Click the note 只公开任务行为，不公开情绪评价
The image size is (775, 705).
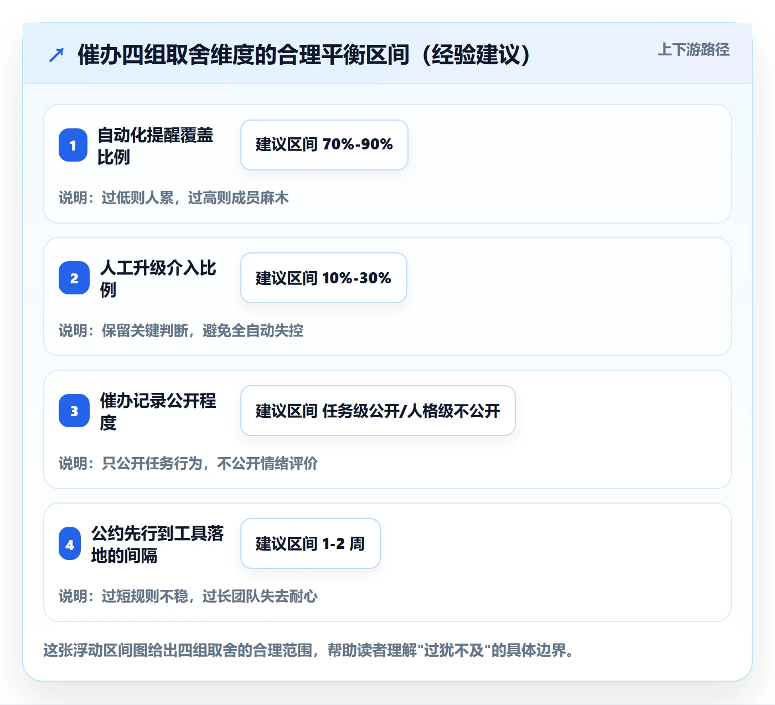(188, 463)
